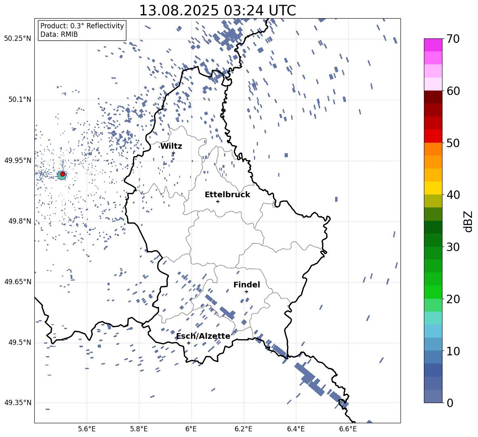Click the 20 tick on the colorbar

tap(453, 299)
